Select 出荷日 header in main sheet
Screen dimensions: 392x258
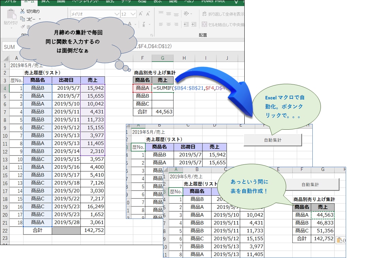click(x=66, y=80)
